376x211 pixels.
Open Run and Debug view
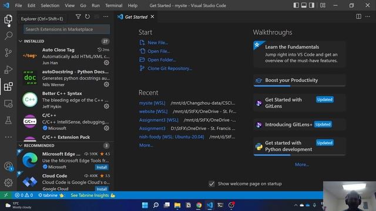(8, 70)
